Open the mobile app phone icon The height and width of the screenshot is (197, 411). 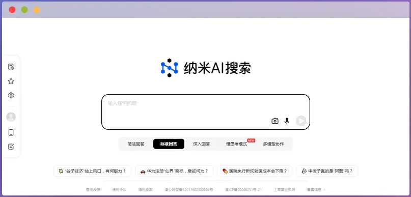click(11, 132)
